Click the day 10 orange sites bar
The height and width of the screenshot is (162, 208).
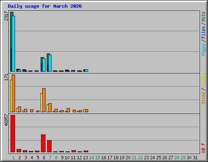tap(68, 110)
